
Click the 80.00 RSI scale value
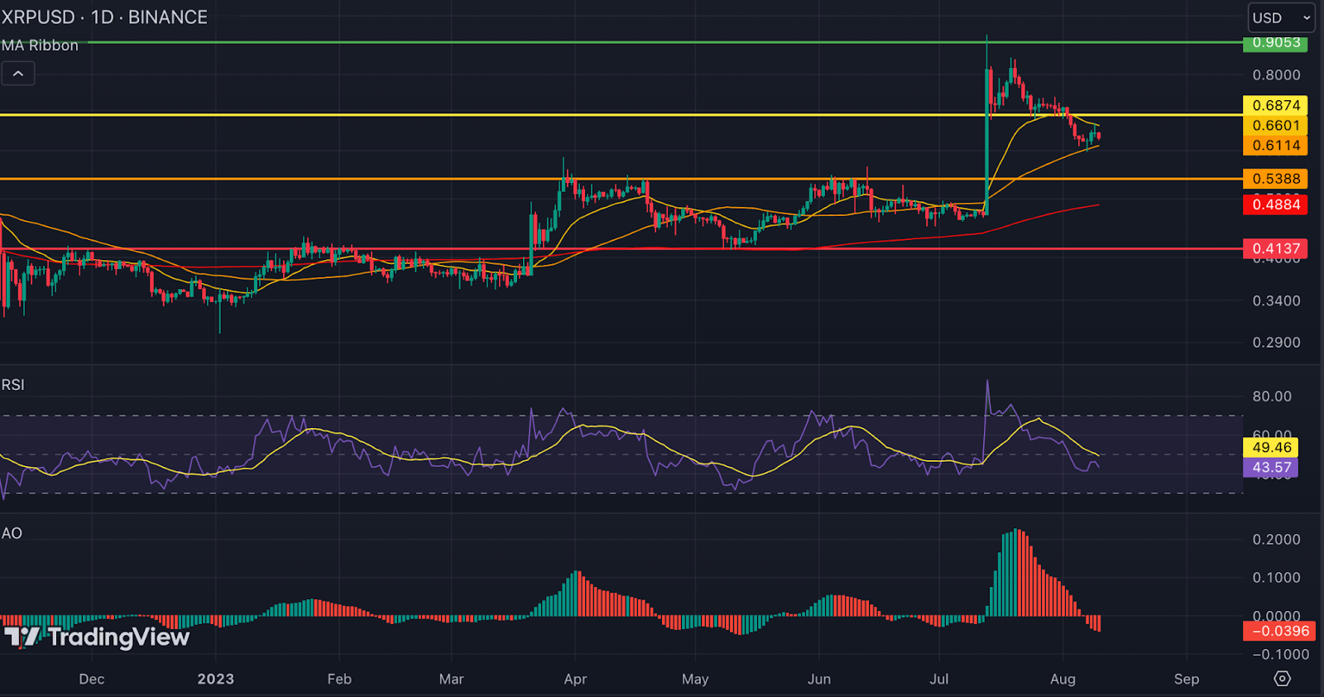coord(1272,396)
